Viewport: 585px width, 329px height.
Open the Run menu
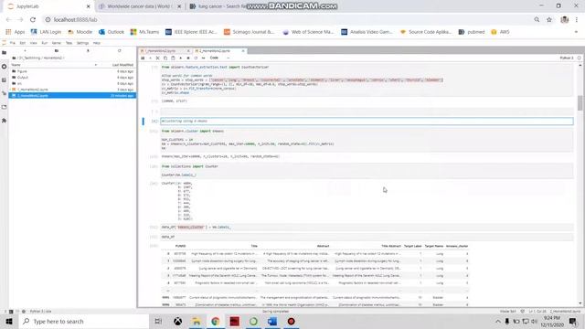point(45,43)
